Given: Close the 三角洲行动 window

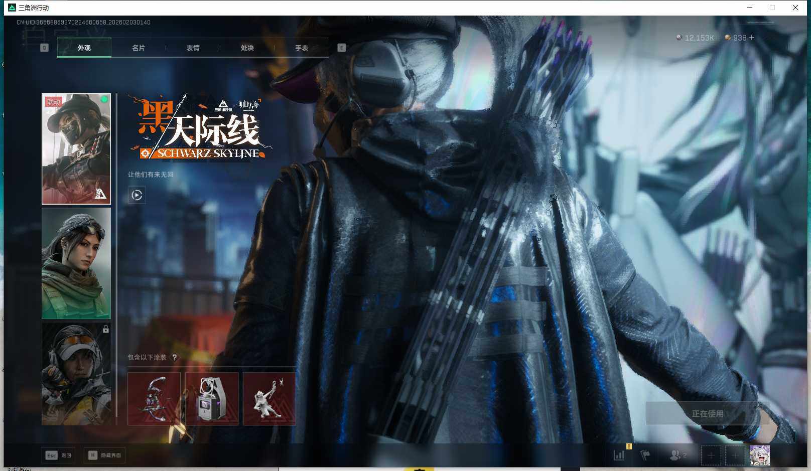Looking at the screenshot, I should 795,8.
